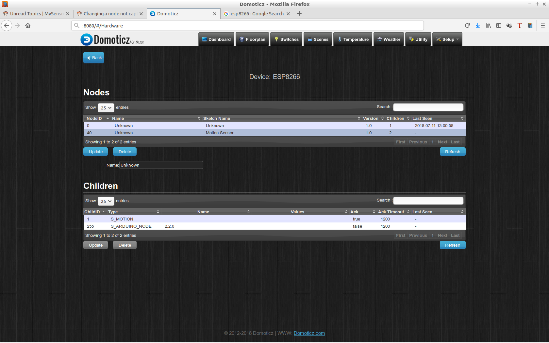
Task: Go back with the browser arrow
Action: tap(7, 25)
